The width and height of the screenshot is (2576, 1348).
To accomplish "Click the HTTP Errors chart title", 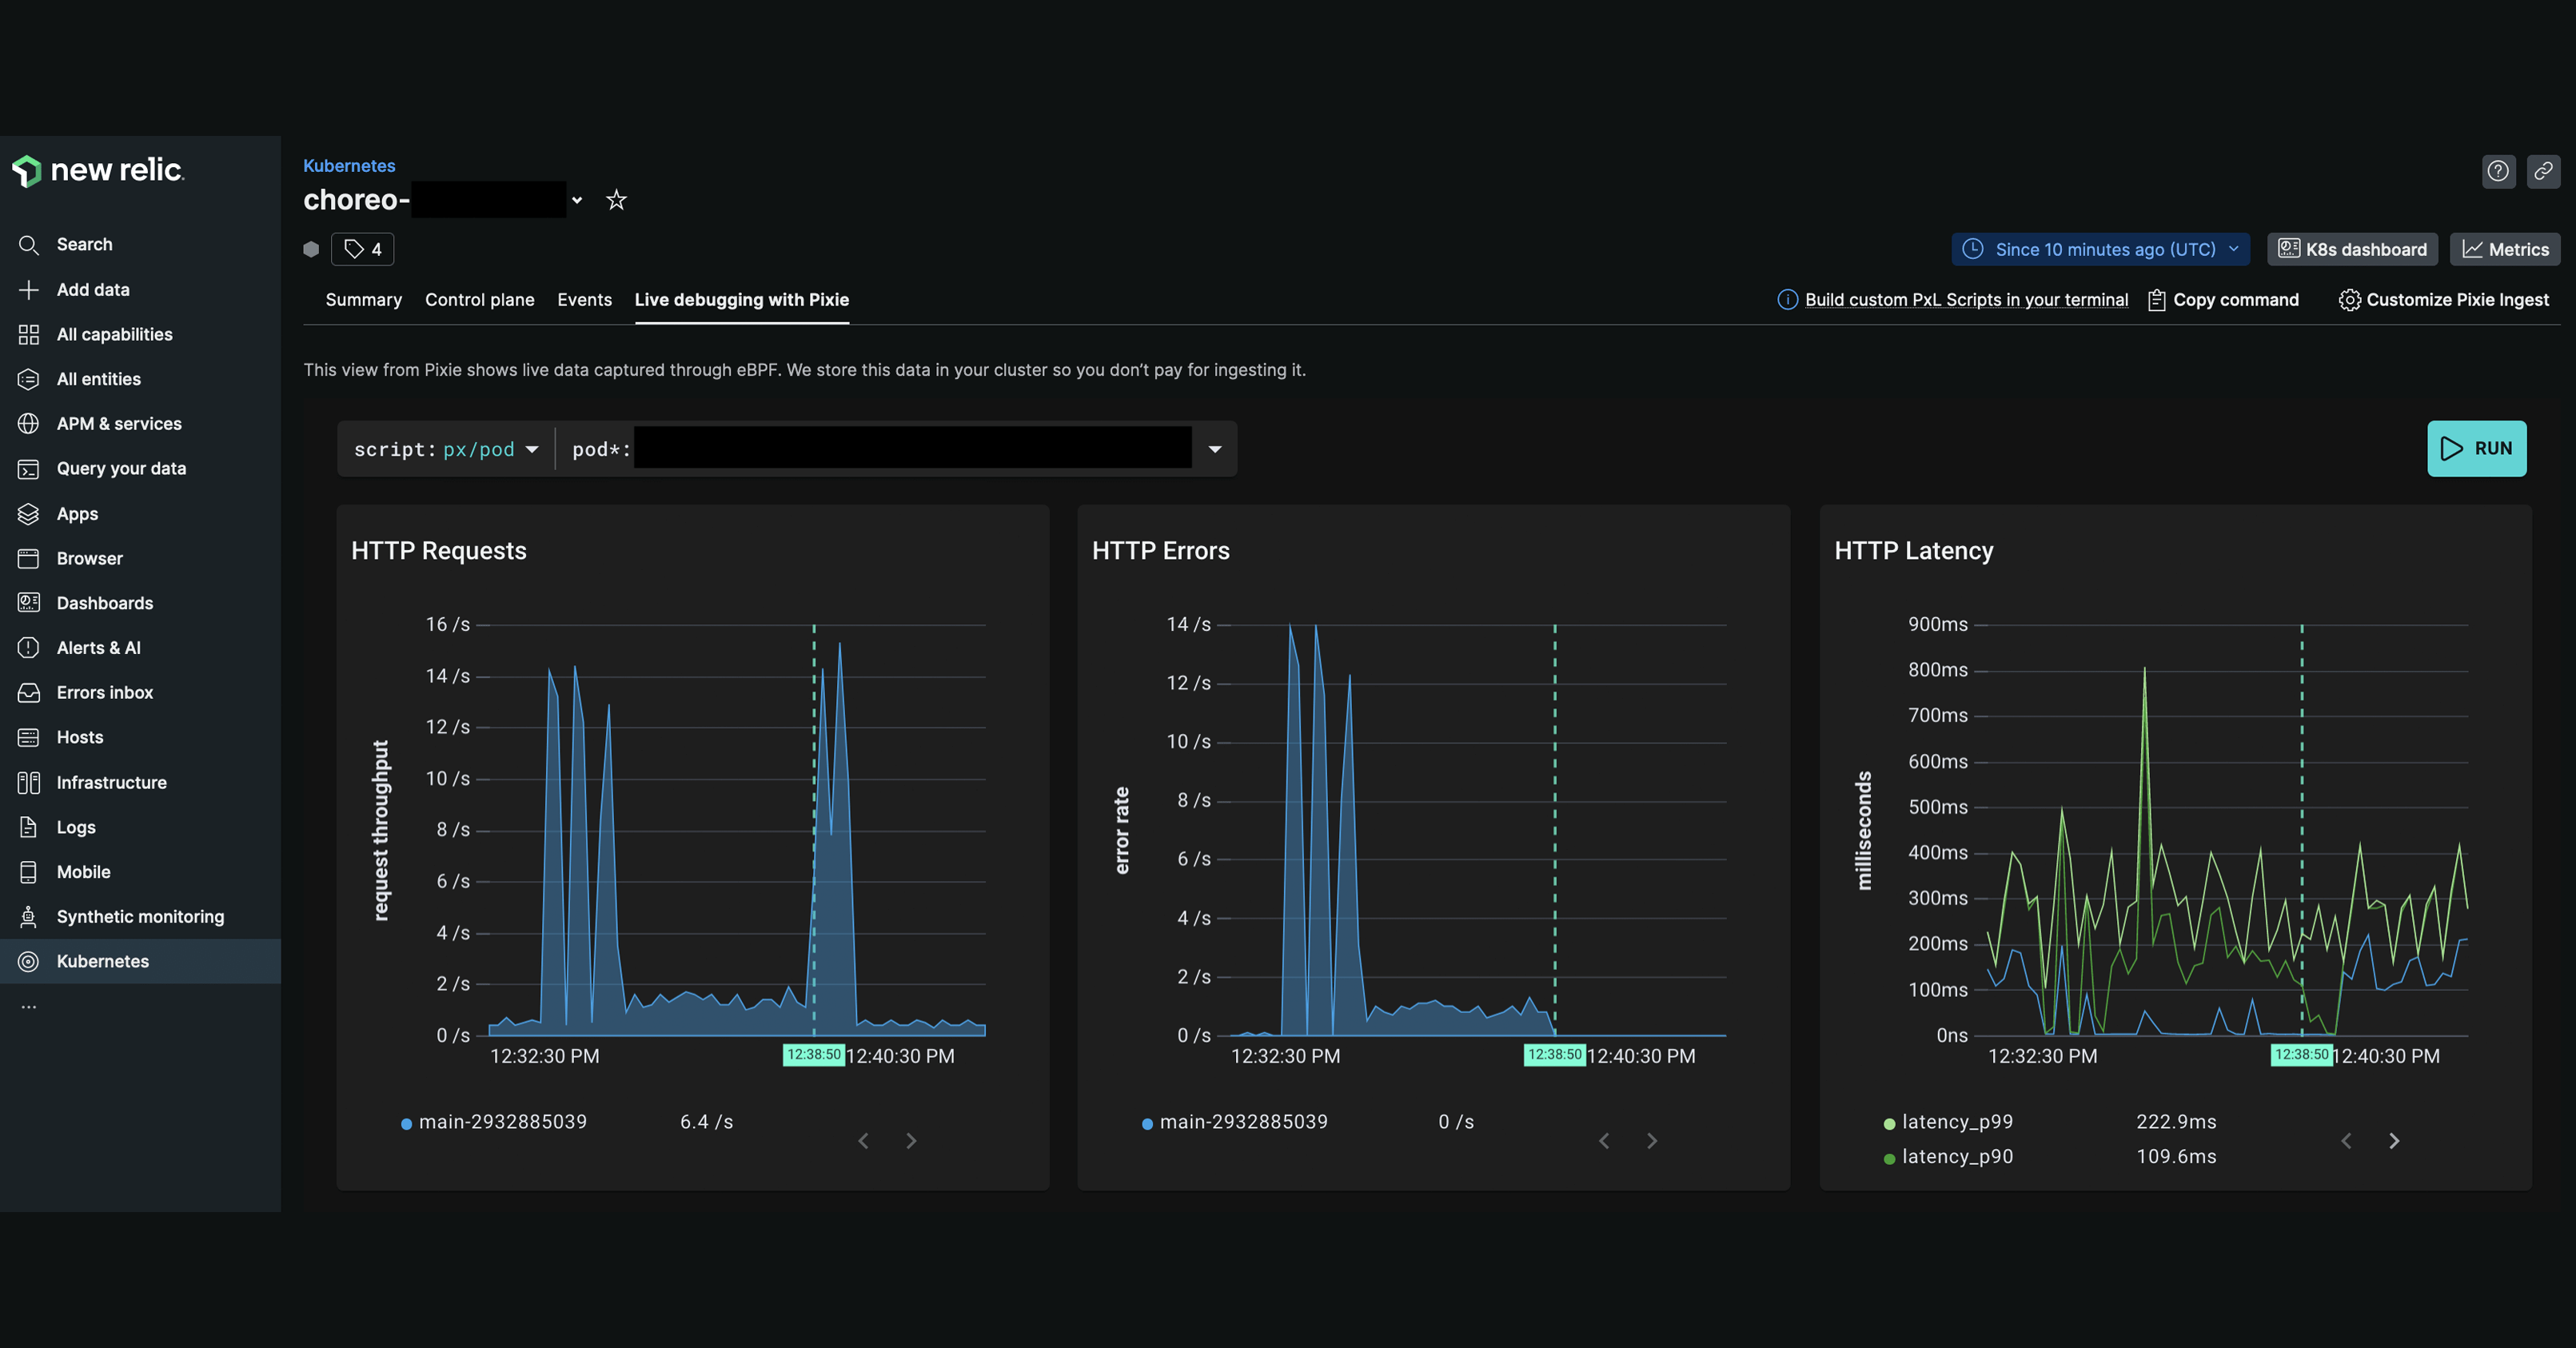I will (1160, 551).
